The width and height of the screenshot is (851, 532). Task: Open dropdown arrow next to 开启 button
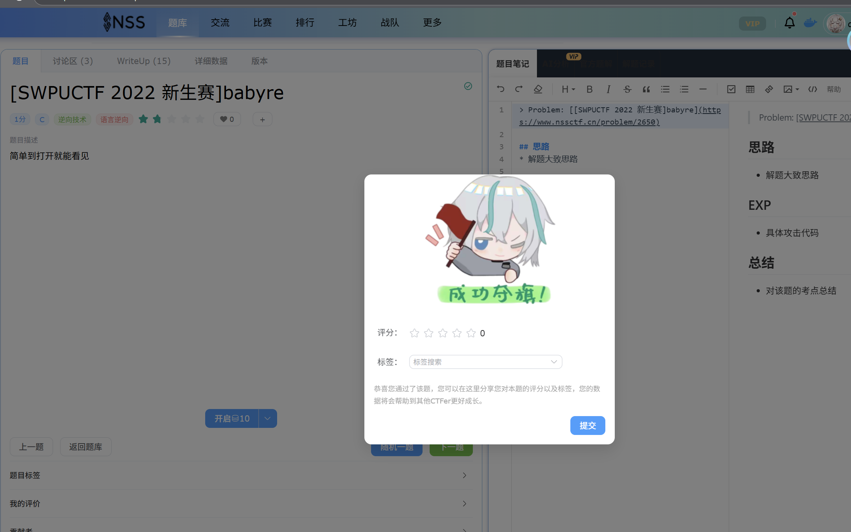click(268, 418)
